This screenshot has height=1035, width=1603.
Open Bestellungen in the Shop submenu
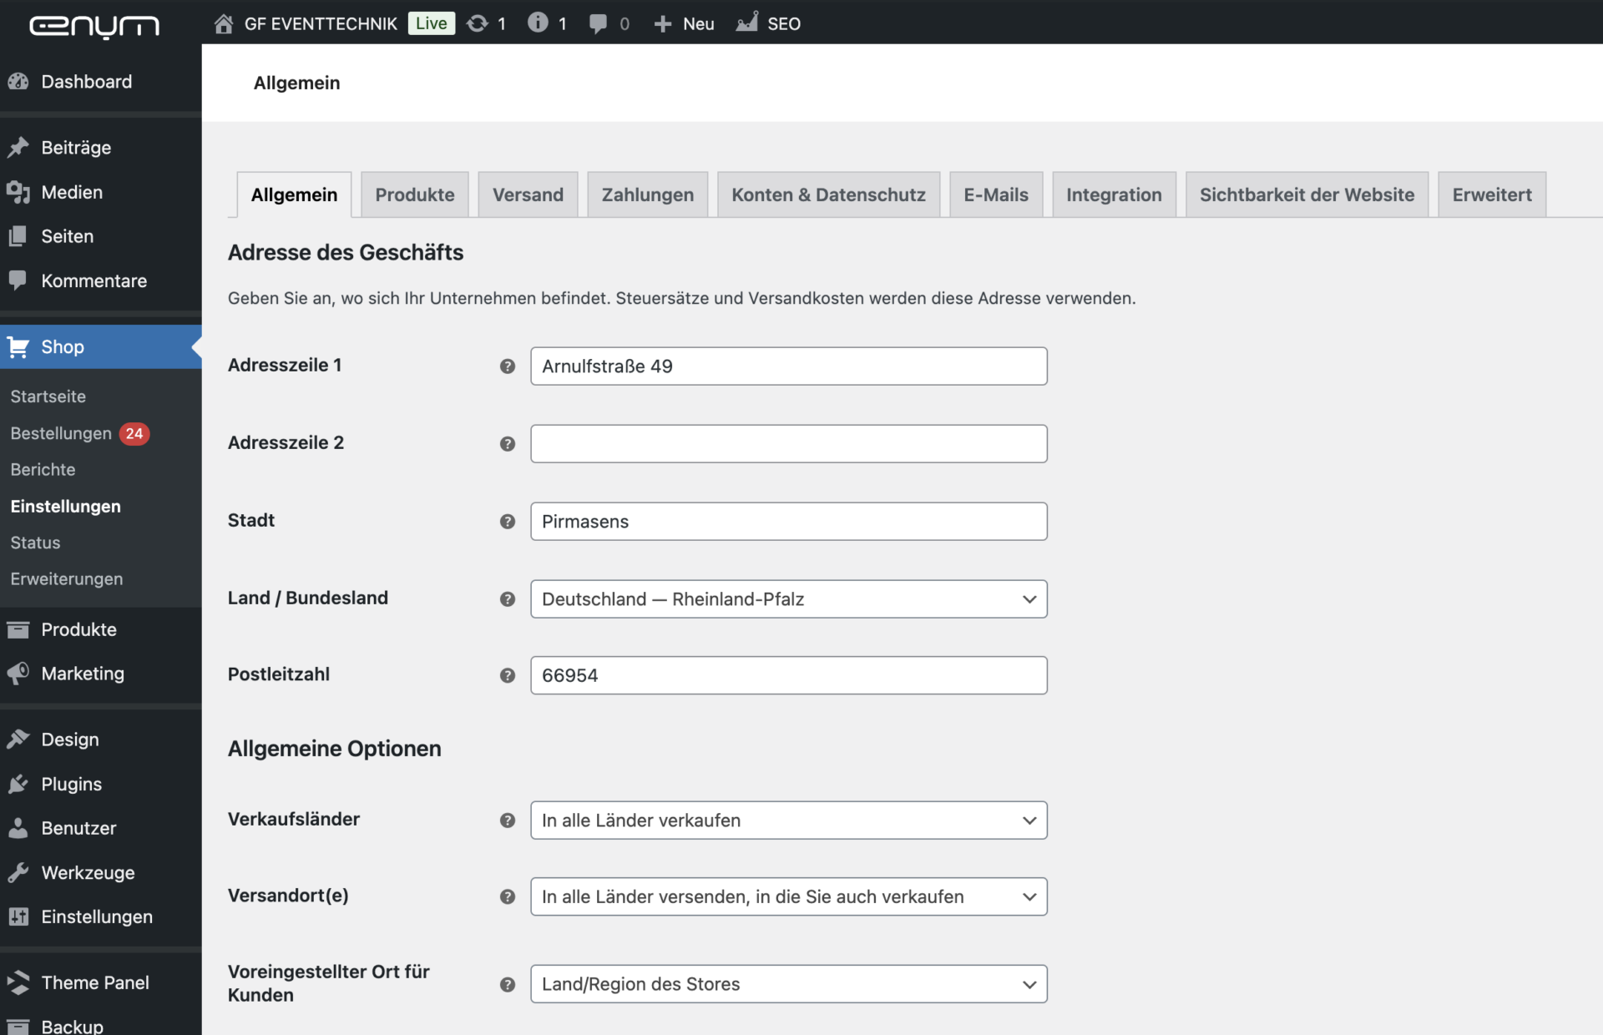[61, 433]
